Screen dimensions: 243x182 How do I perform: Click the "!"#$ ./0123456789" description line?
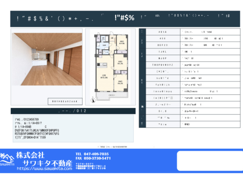tap(27, 119)
